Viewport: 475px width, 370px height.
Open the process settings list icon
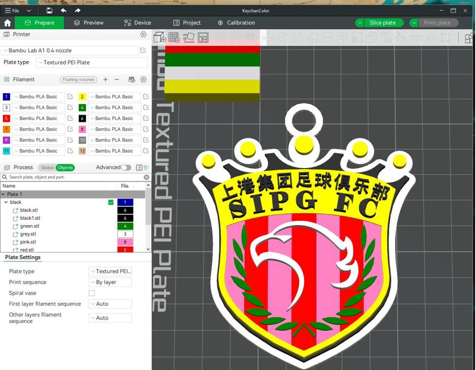139,167
